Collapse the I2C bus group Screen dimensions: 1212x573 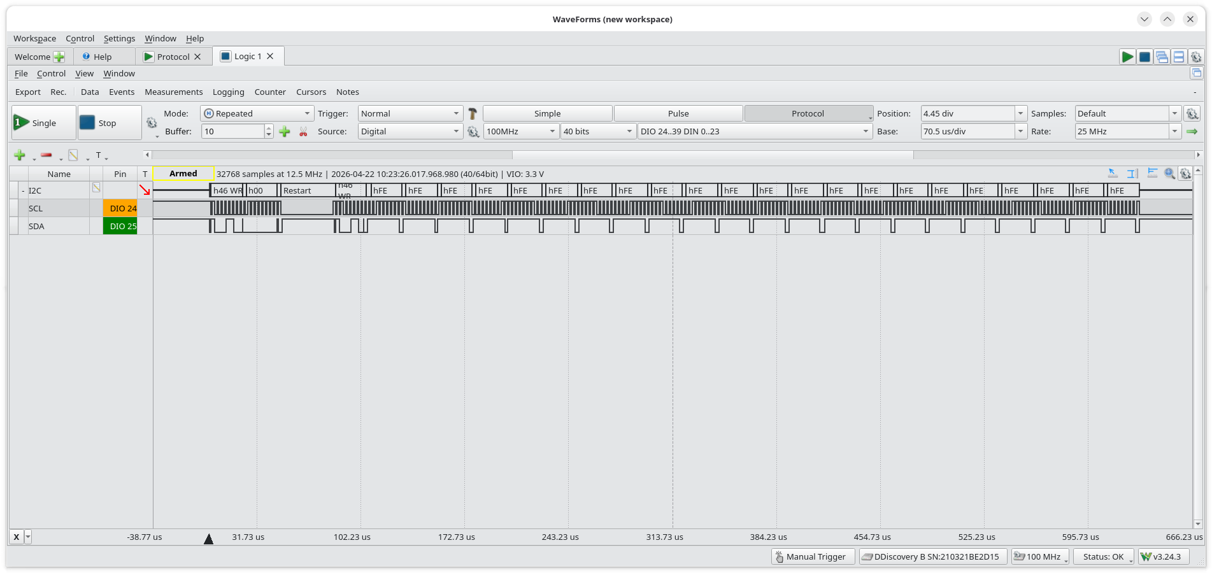(x=24, y=190)
